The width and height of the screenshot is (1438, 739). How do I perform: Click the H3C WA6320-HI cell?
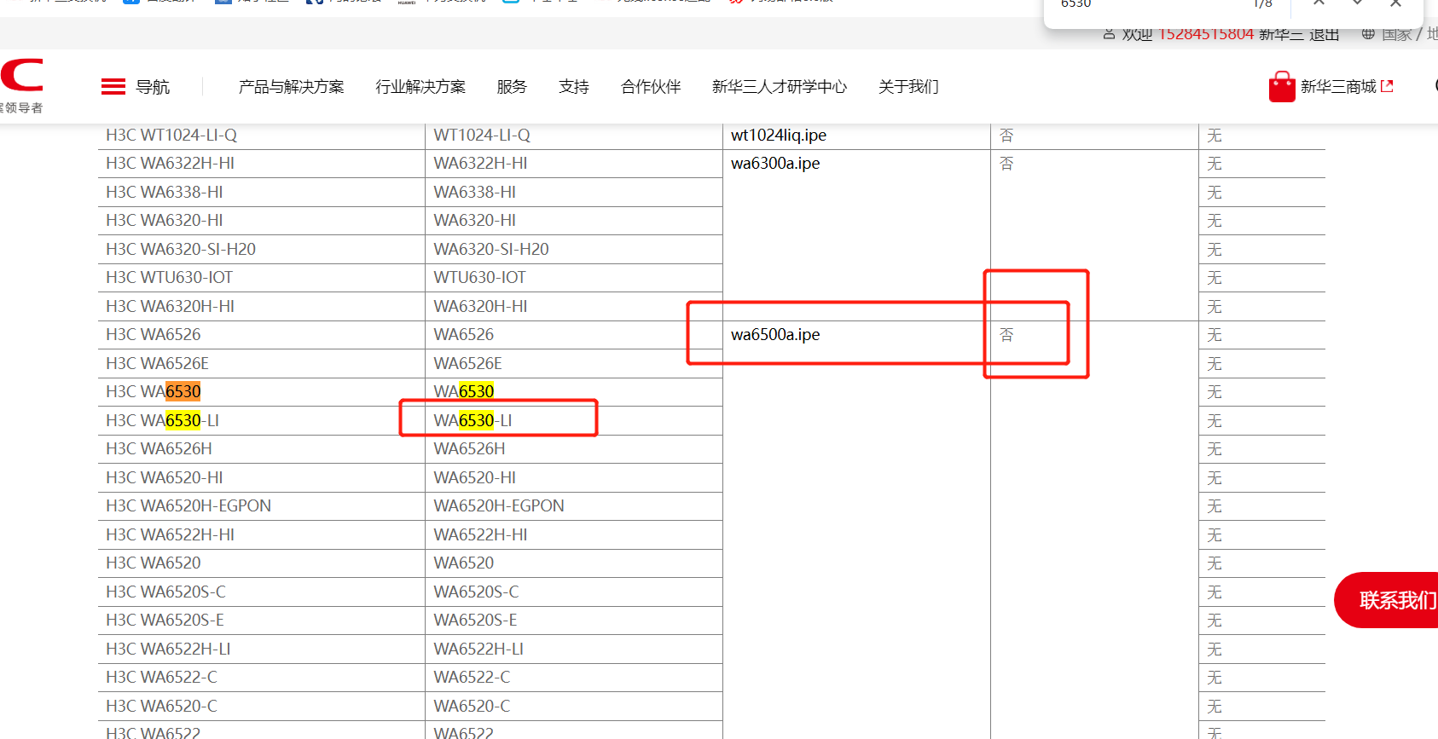pyautogui.click(x=164, y=221)
